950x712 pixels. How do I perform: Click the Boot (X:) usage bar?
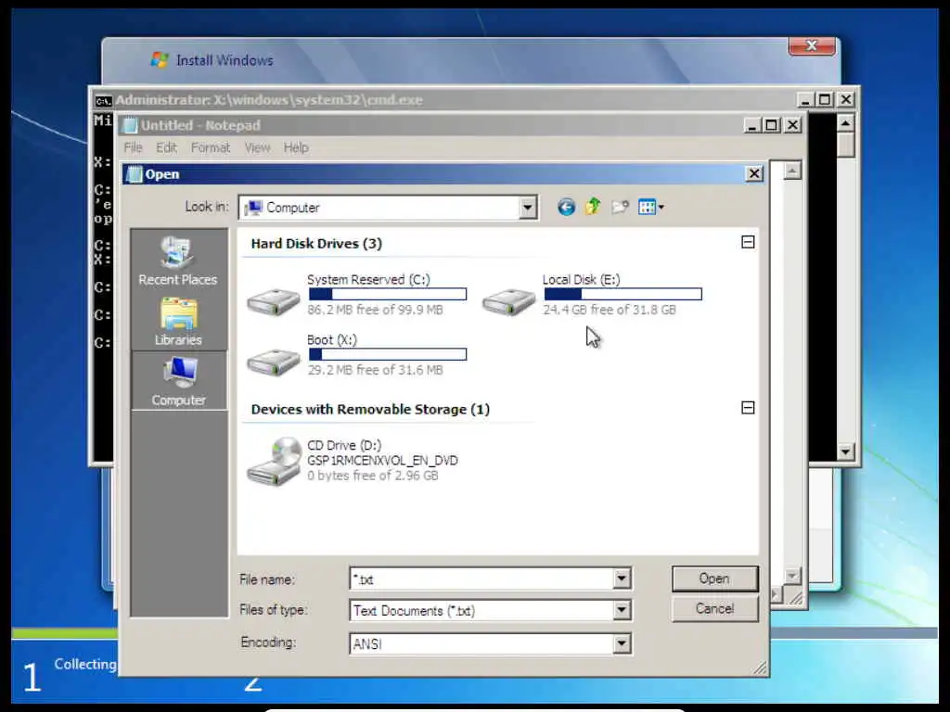[388, 354]
